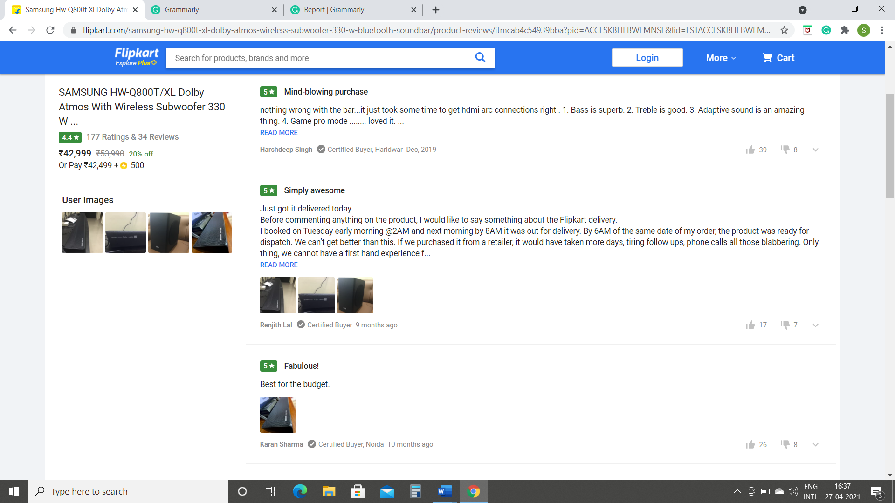895x503 pixels.
Task: Click the 177 Ratings & 34 Reviews text
Action: (132, 137)
